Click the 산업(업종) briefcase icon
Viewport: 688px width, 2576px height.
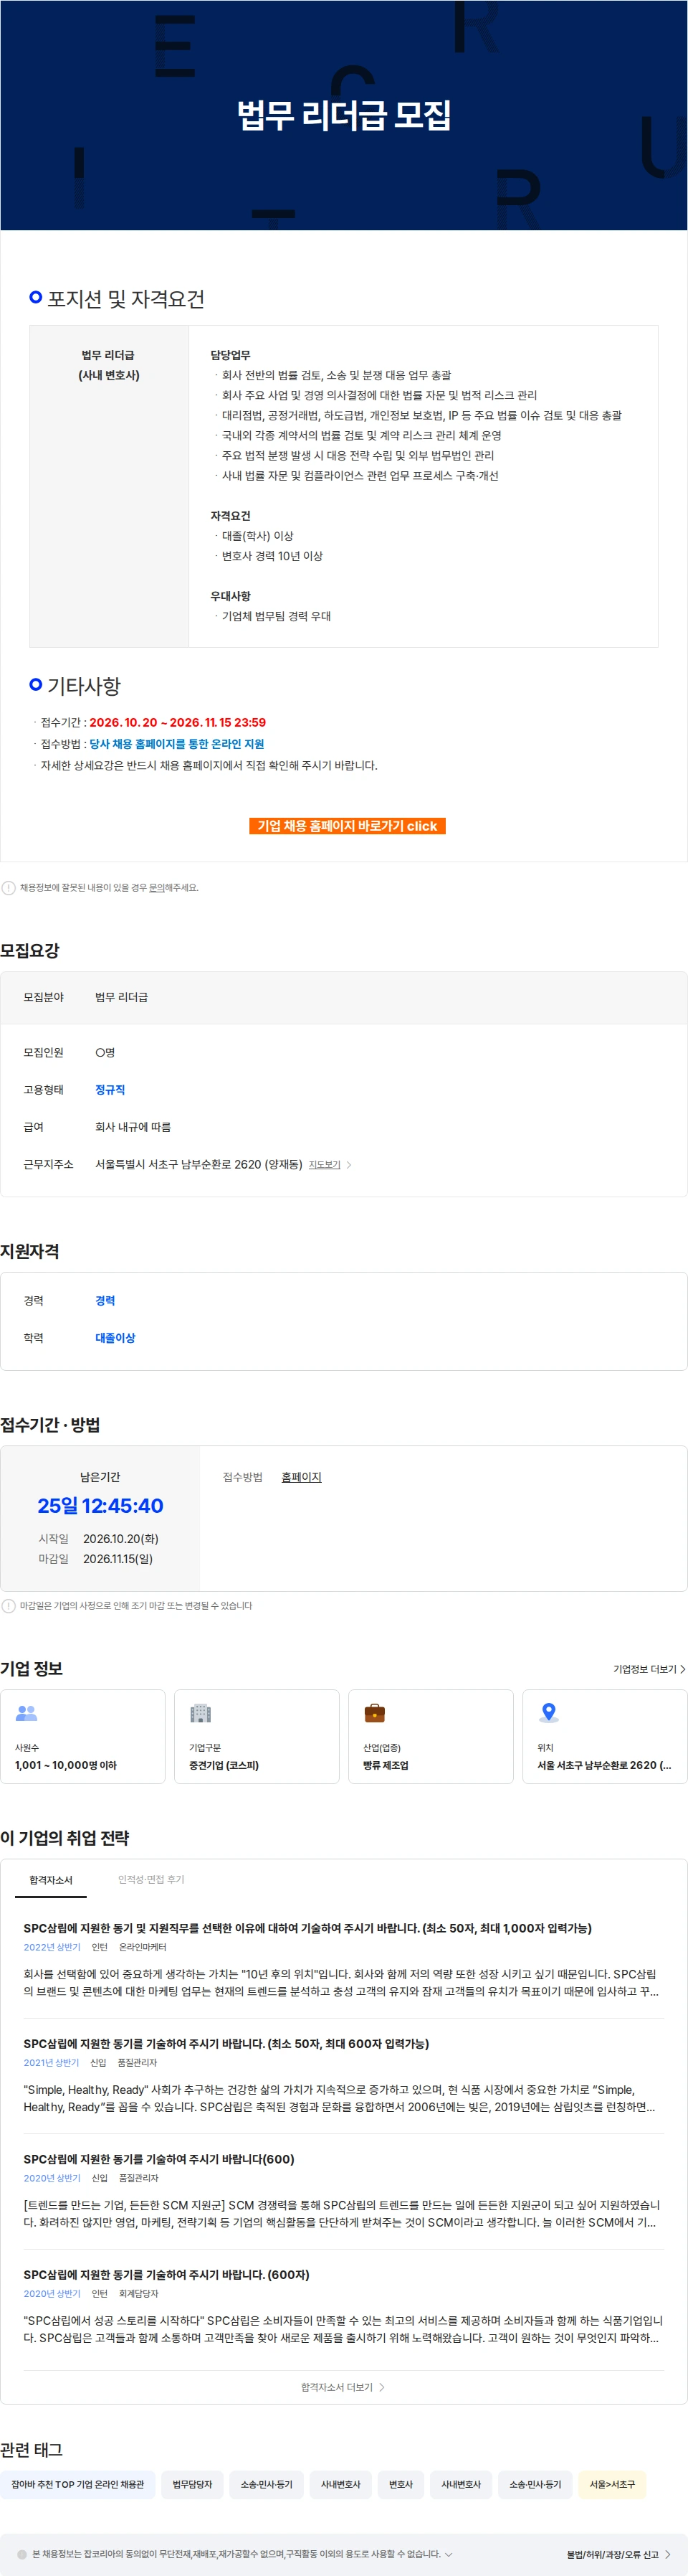point(374,1712)
